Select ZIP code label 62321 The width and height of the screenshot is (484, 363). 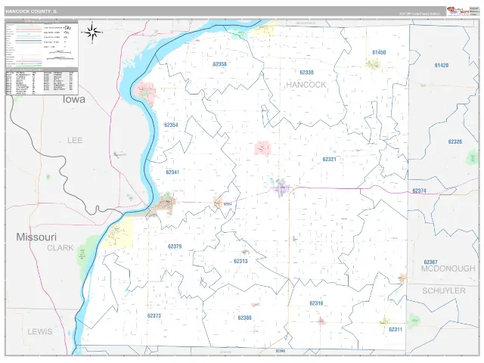330,160
